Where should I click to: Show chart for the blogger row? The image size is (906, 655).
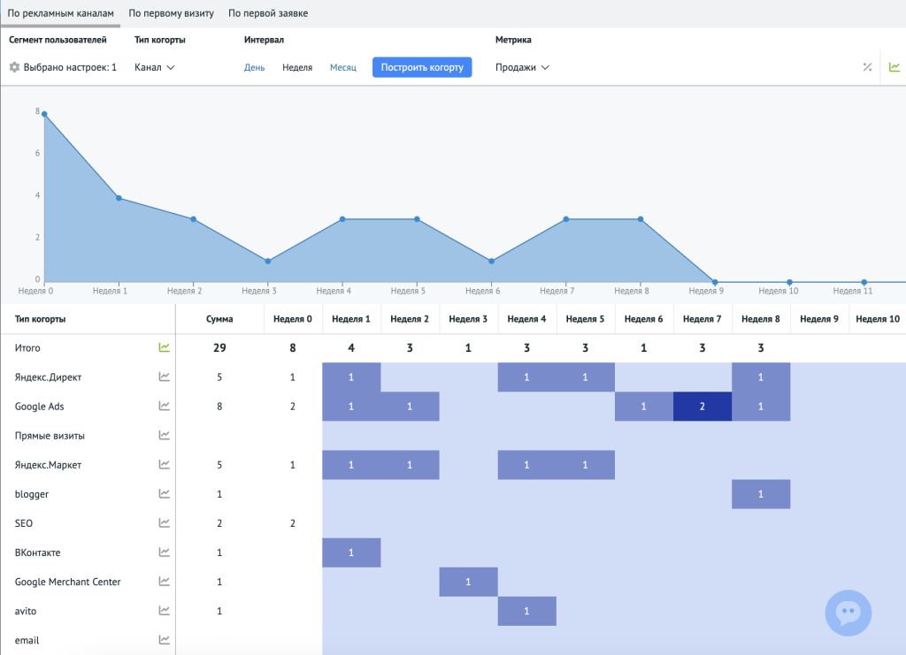click(164, 494)
